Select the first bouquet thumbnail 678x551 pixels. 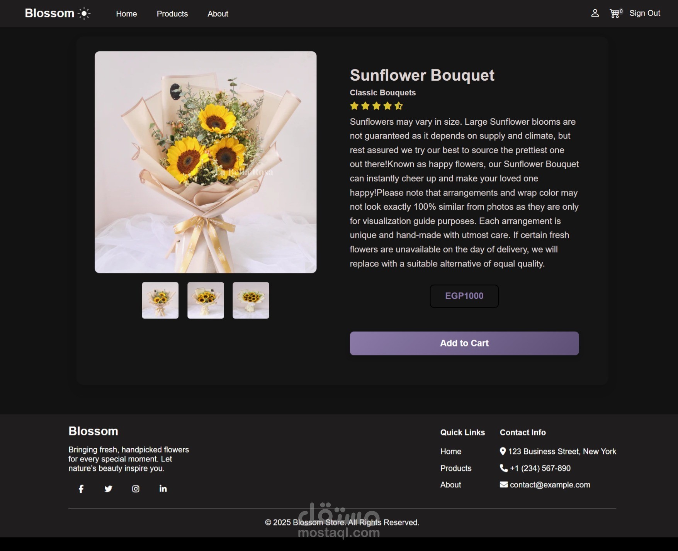(160, 300)
